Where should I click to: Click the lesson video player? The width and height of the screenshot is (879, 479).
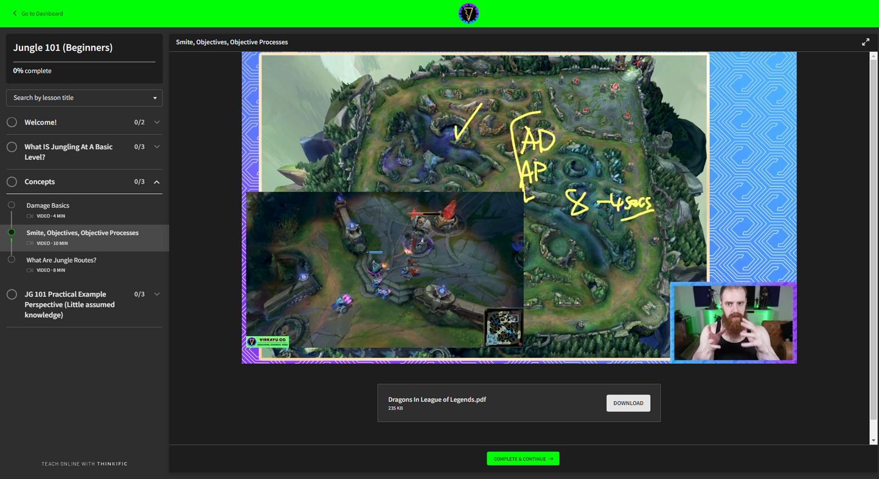519,207
